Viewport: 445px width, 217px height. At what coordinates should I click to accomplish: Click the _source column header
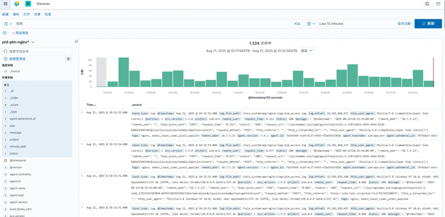(x=136, y=105)
